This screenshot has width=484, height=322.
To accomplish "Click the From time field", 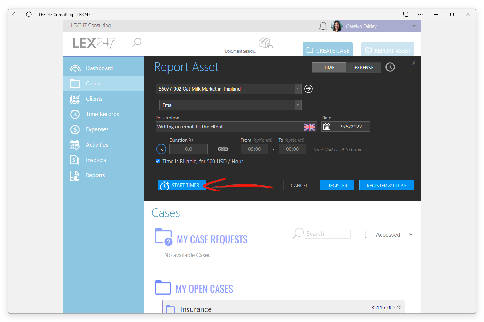I will (x=255, y=149).
